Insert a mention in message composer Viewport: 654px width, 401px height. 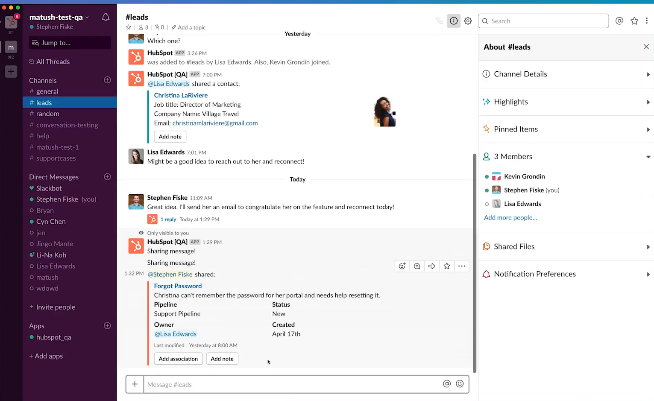[x=447, y=383]
